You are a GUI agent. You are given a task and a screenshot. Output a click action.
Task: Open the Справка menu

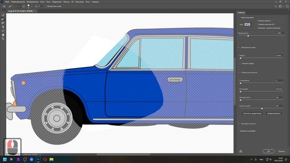[x=95, y=2]
